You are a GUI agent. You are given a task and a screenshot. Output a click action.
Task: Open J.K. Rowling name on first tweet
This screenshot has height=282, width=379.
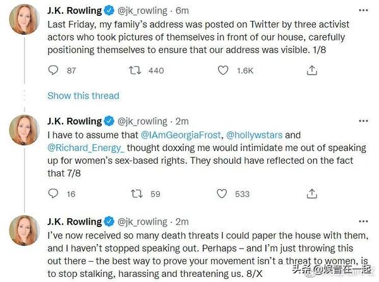[x=75, y=11]
